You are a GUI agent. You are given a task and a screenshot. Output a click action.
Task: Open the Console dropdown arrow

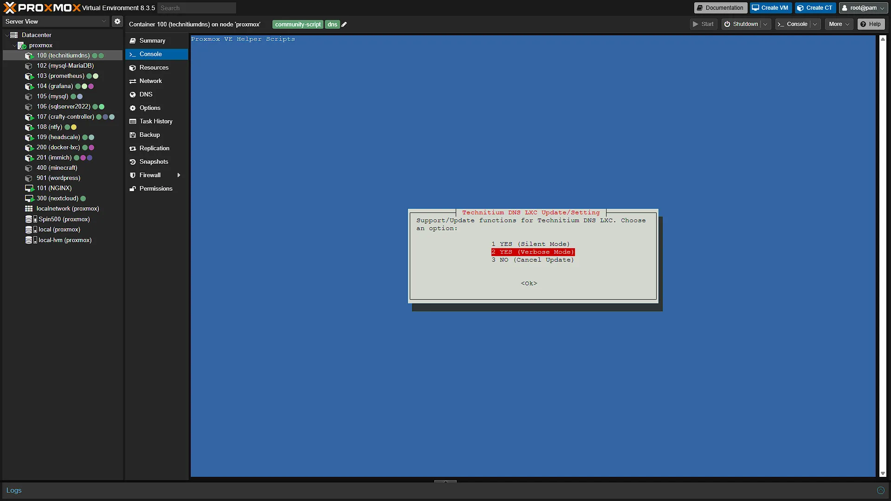815,24
